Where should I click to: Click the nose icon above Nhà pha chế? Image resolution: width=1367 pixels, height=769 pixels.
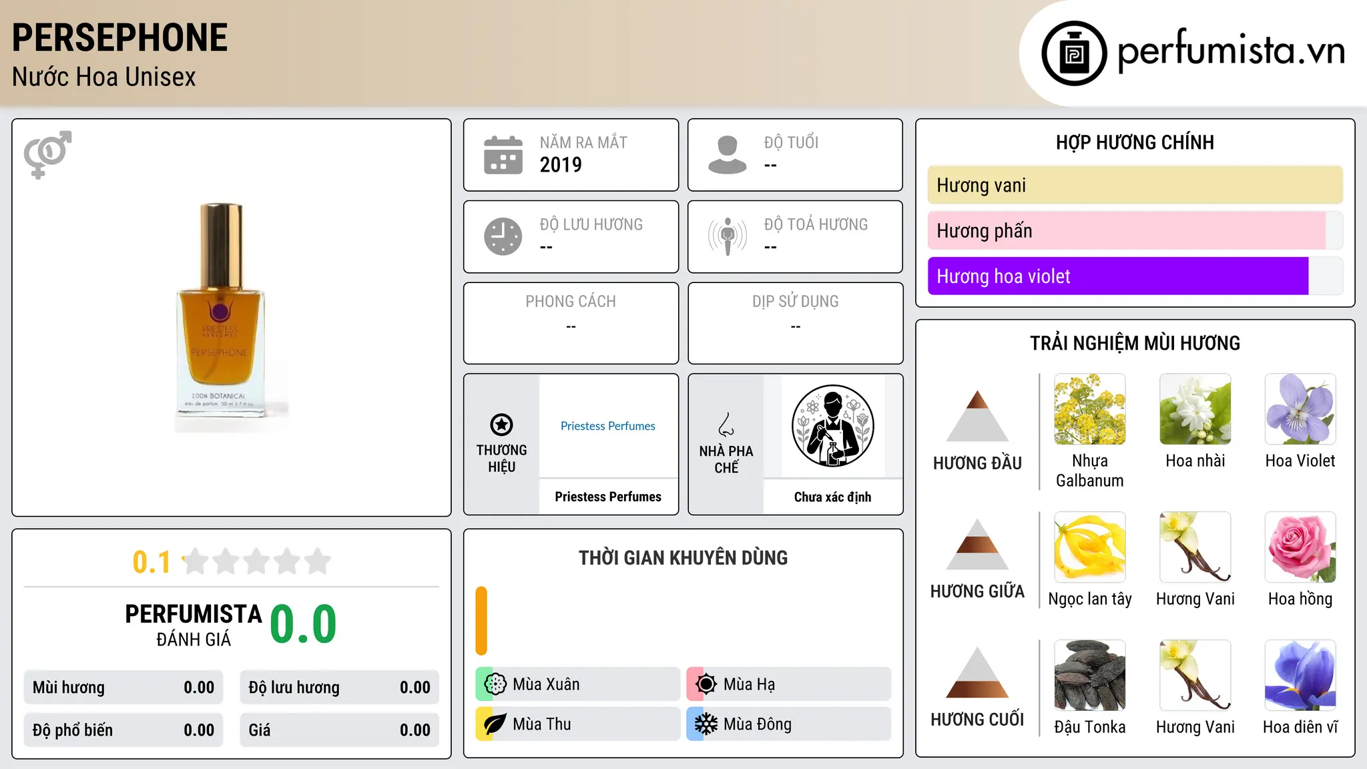726,425
